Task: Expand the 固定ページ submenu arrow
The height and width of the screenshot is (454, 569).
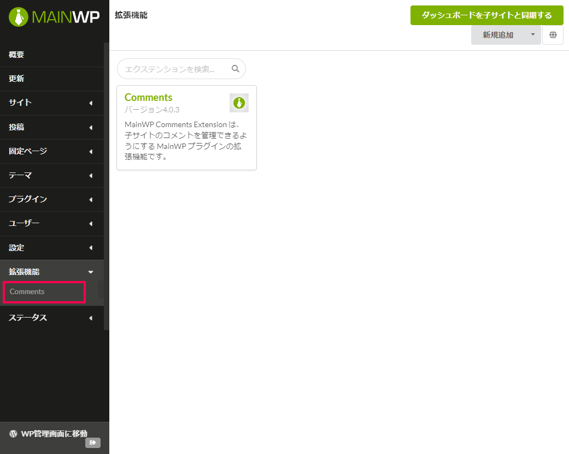Action: coord(91,152)
